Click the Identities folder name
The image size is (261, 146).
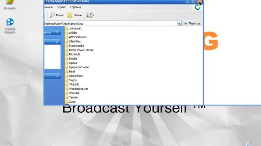tap(75, 41)
